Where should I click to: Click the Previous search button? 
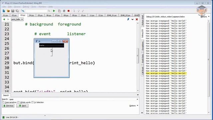pyautogui.click(x=8, y=106)
